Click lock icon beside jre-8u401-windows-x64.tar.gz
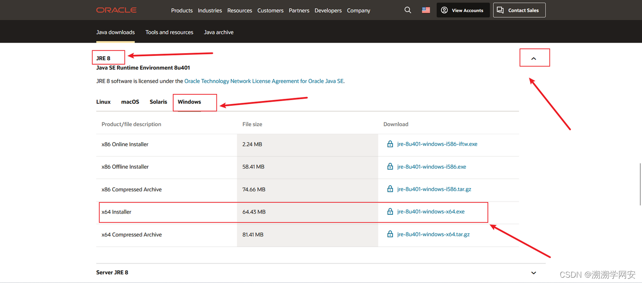 390,234
